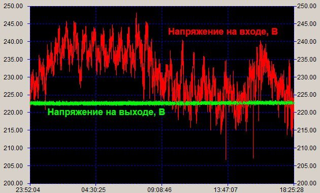The width and height of the screenshot is (320, 193).
Task: Click the 245.00 left axis label
Action: click(13, 24)
